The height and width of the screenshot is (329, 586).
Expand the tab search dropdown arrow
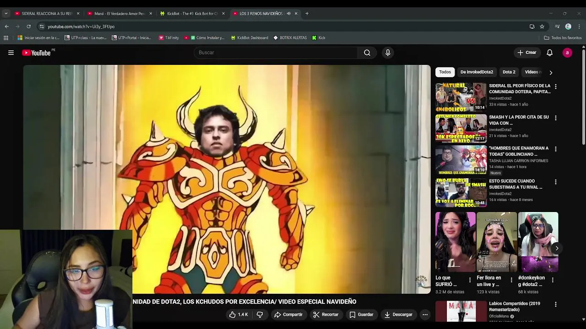click(x=6, y=13)
